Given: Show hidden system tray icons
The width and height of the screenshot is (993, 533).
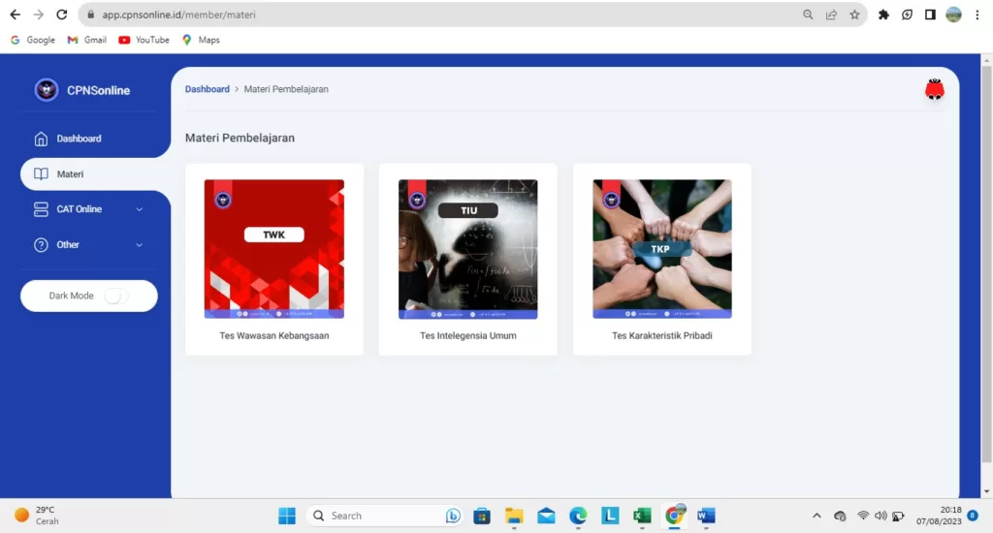Looking at the screenshot, I should pyautogui.click(x=817, y=516).
